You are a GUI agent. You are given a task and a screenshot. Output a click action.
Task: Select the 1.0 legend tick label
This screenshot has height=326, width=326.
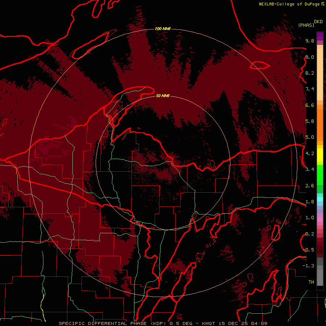pos(310,218)
